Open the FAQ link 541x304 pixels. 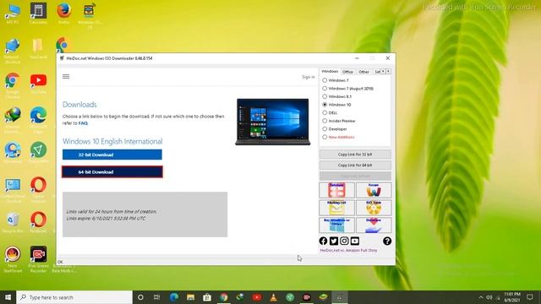[x=83, y=123]
